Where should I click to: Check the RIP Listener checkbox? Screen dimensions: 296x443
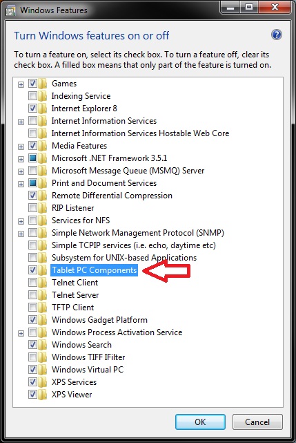[x=32, y=207]
